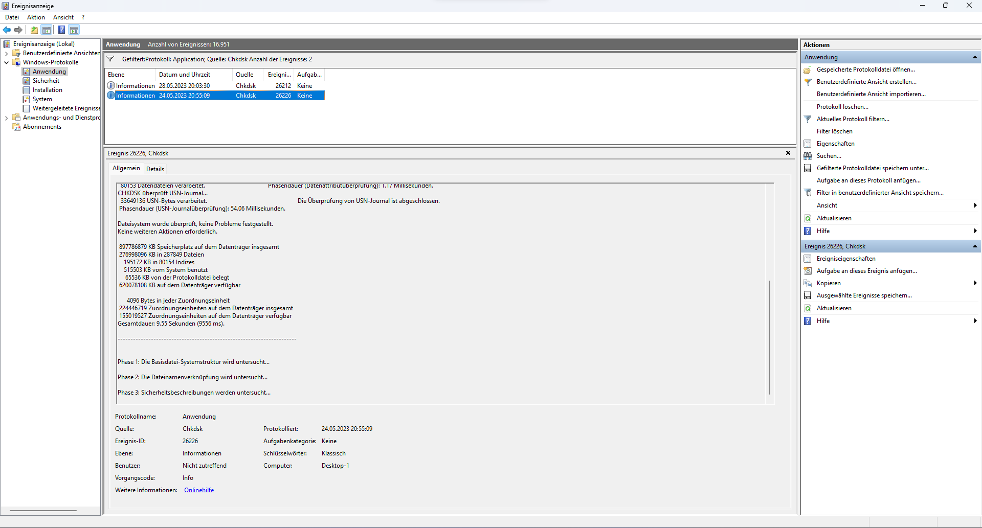Click info icon of 28.05.2023 event row
This screenshot has height=528, width=982.
coord(111,85)
